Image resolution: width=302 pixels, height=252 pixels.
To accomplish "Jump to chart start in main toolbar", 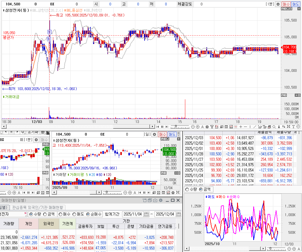I will pos(157,127).
